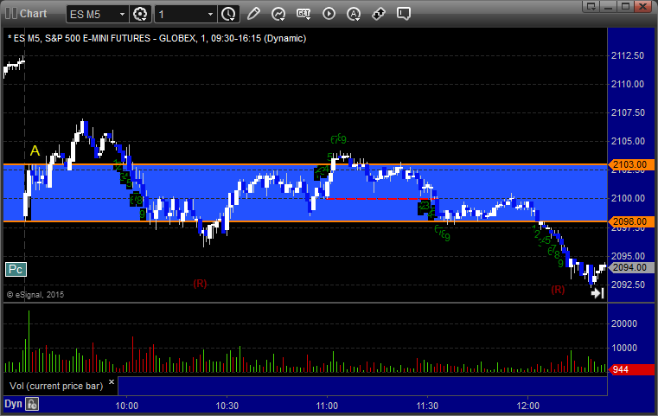The height and width of the screenshot is (416, 658).
Task: Expand the interval dropdown showing 1
Action: (x=211, y=15)
